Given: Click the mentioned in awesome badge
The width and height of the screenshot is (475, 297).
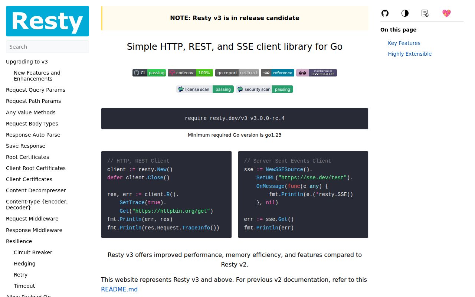Looking at the screenshot, I should pos(317,73).
